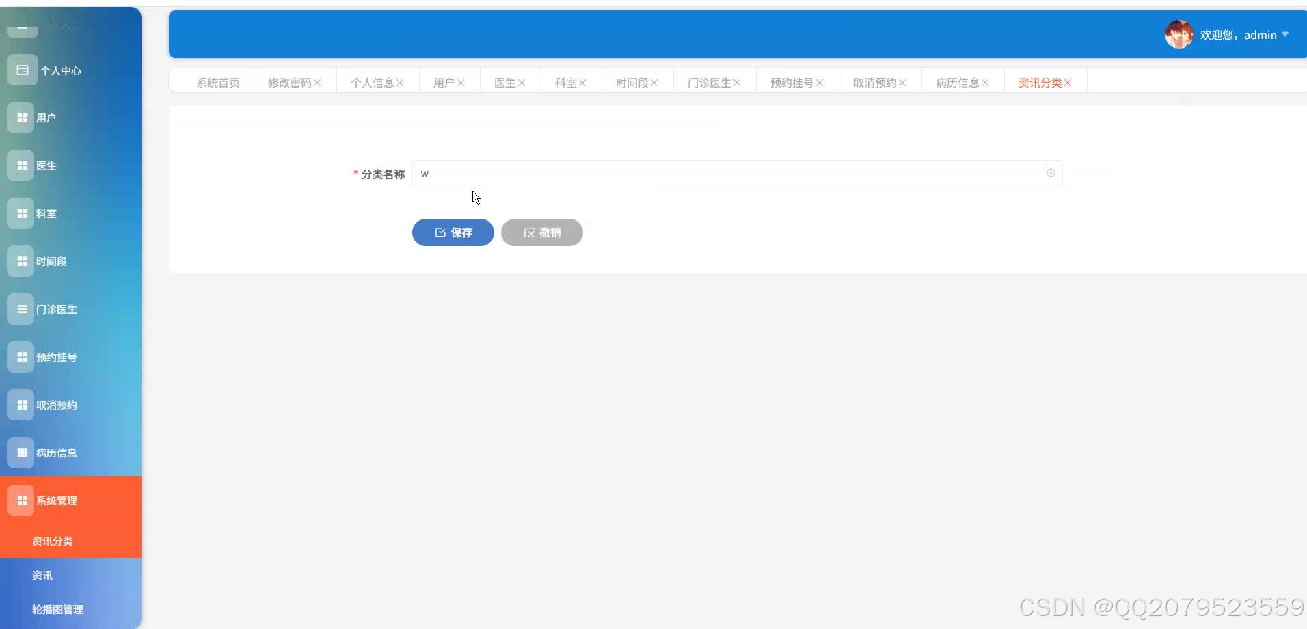Switch to the 科室 tab
The image size is (1307, 629).
[565, 83]
